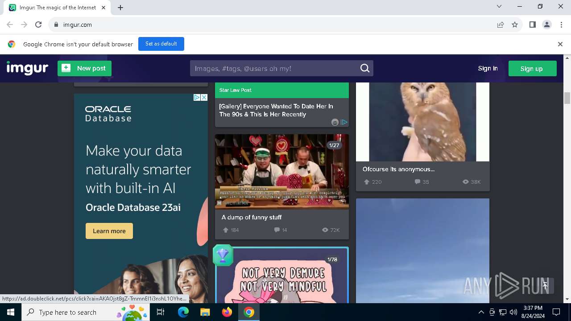Viewport: 571px width, 321px height.
Task: Click the vertical scrollbar thumb
Action: pos(567,98)
